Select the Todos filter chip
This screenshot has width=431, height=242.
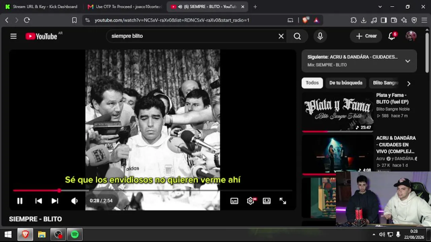[312, 83]
